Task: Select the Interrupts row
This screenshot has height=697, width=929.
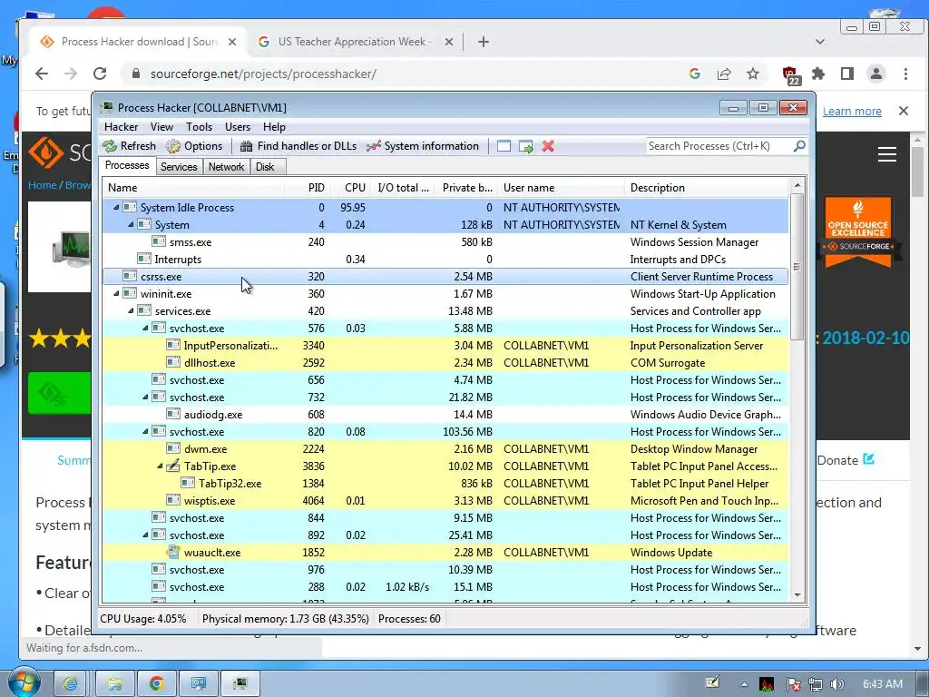Action: [445, 259]
